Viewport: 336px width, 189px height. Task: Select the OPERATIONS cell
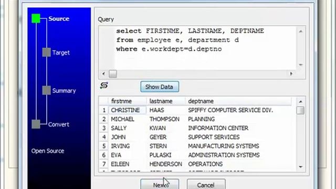pyautogui.click(x=238, y=164)
